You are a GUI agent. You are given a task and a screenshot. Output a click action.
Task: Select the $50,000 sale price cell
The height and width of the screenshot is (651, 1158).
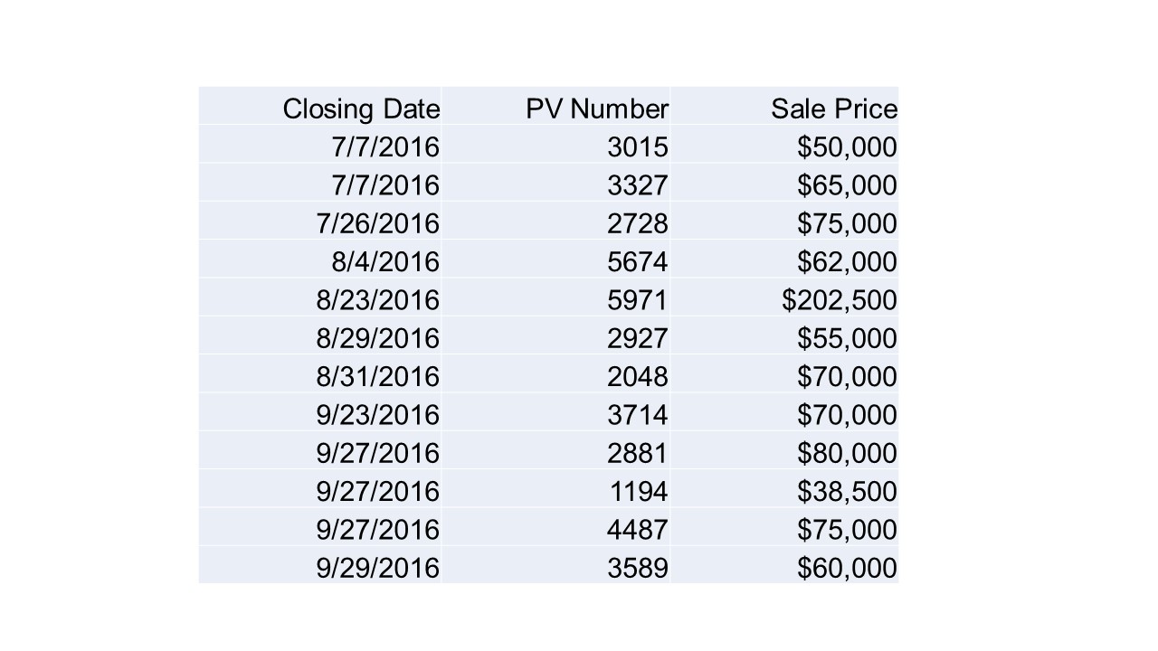784,146
